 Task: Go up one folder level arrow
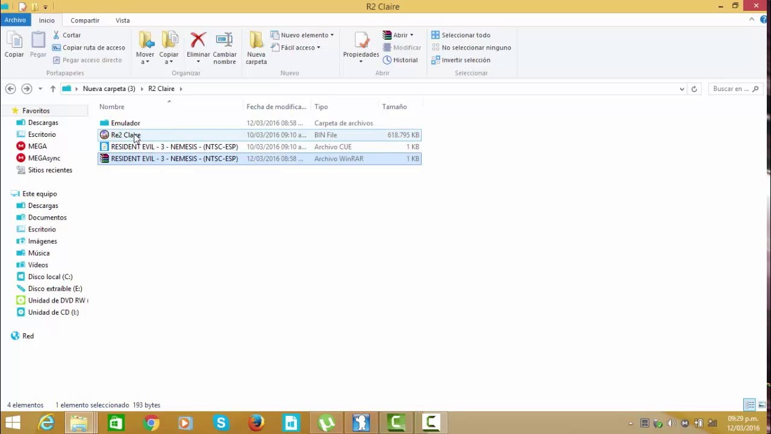[53, 89]
